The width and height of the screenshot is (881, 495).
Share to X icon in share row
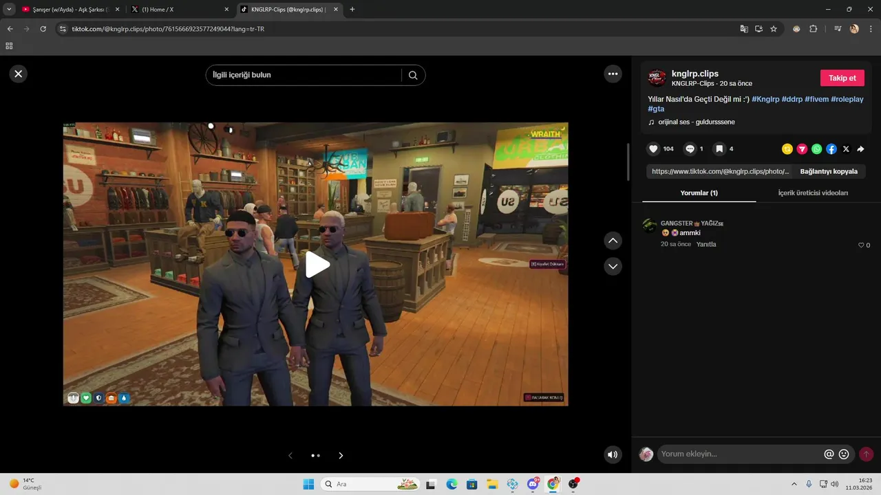tap(846, 148)
